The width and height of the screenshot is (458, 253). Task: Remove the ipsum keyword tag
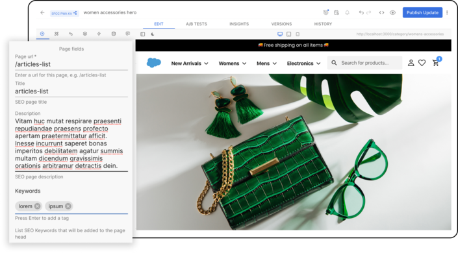pos(68,206)
